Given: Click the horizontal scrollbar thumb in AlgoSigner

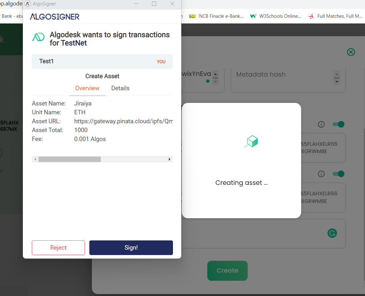Looking at the screenshot, I should (70, 159).
